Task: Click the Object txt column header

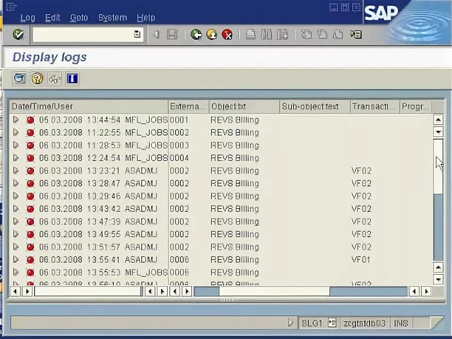Action: [x=244, y=107]
